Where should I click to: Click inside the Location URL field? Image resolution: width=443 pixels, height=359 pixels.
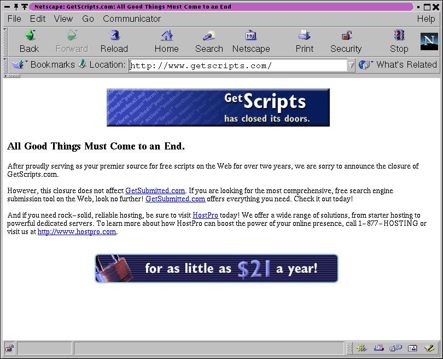[x=235, y=65]
